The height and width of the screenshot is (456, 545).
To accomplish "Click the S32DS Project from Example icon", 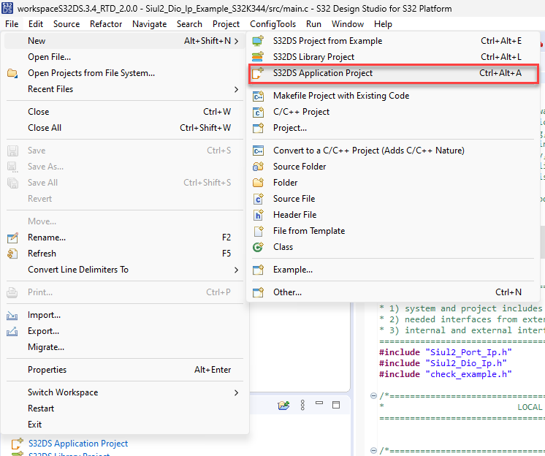I will 257,41.
